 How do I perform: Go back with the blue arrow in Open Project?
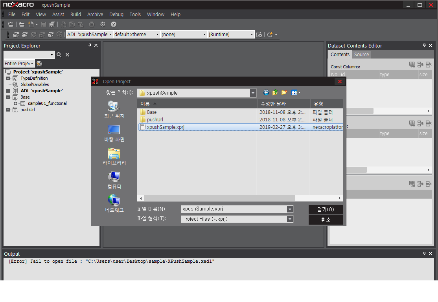point(266,93)
